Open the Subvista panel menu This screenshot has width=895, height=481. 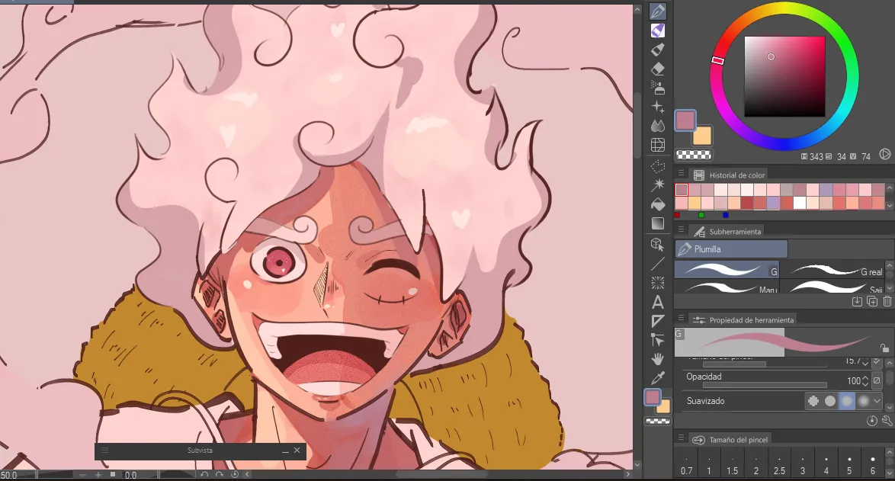pos(104,451)
